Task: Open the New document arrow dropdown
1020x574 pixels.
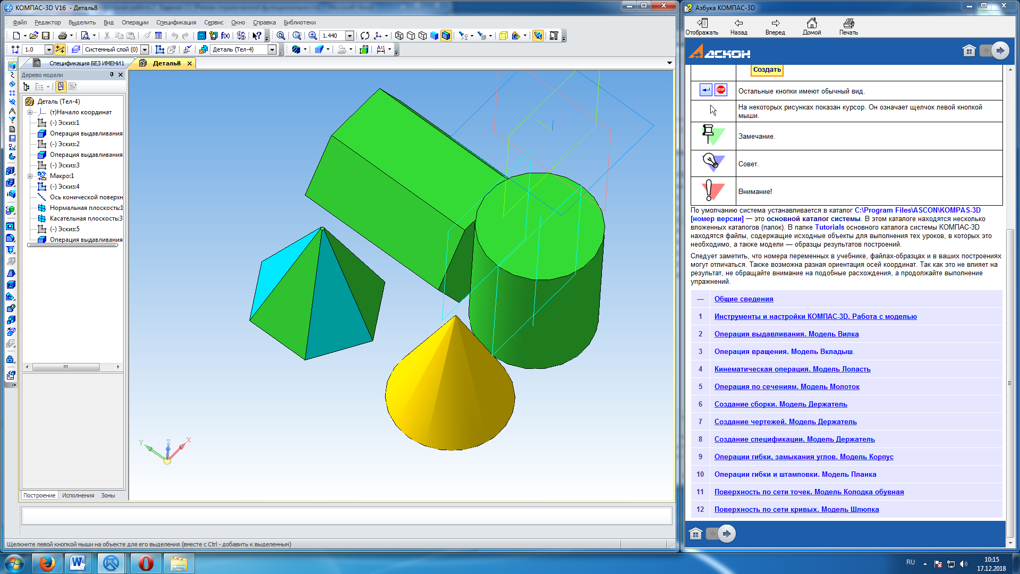Action: pos(25,36)
